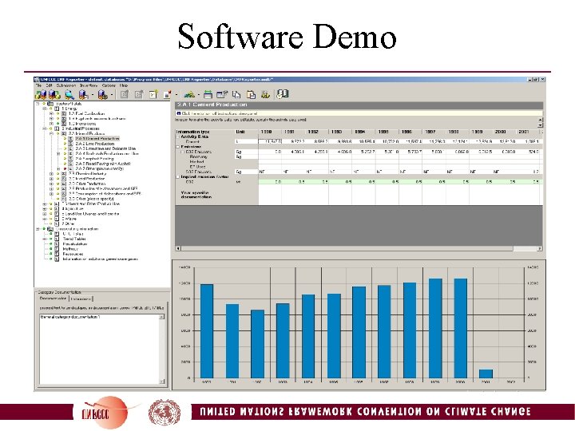Click the document with red mark icon
Image resolution: width=575 pixels, height=431 pixels.
(x=167, y=94)
